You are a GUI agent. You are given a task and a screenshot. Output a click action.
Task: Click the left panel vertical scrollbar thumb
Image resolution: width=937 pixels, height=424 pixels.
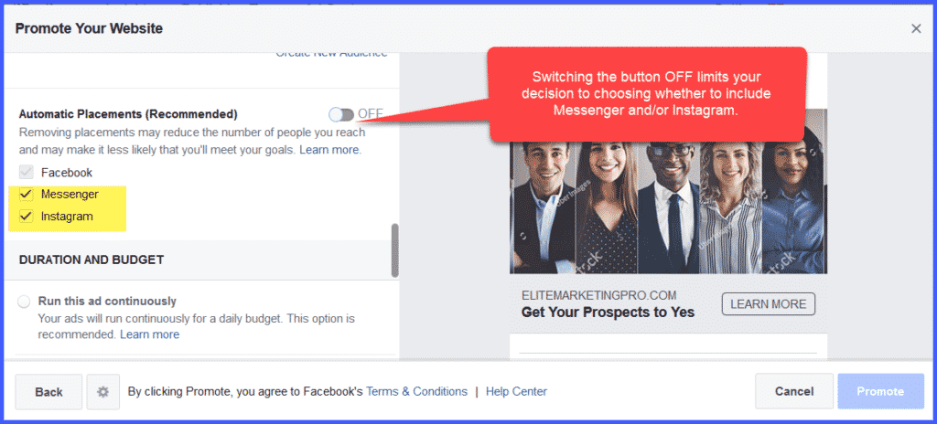[x=394, y=250]
